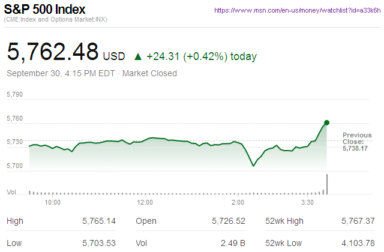Viewport: 384px width, 252px height.
Task: Click the 12:00 time axis label
Action: (x=145, y=203)
